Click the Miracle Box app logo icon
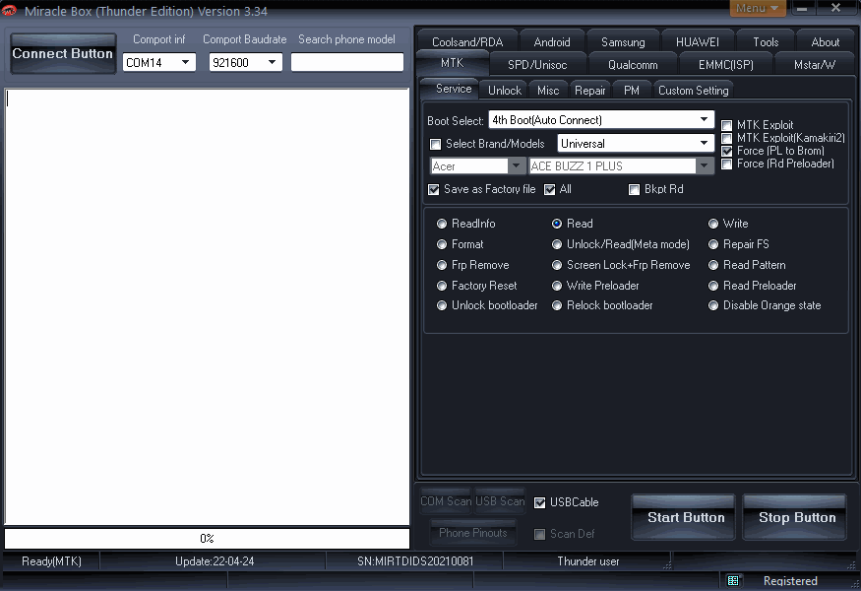The image size is (861, 591). (x=9, y=10)
